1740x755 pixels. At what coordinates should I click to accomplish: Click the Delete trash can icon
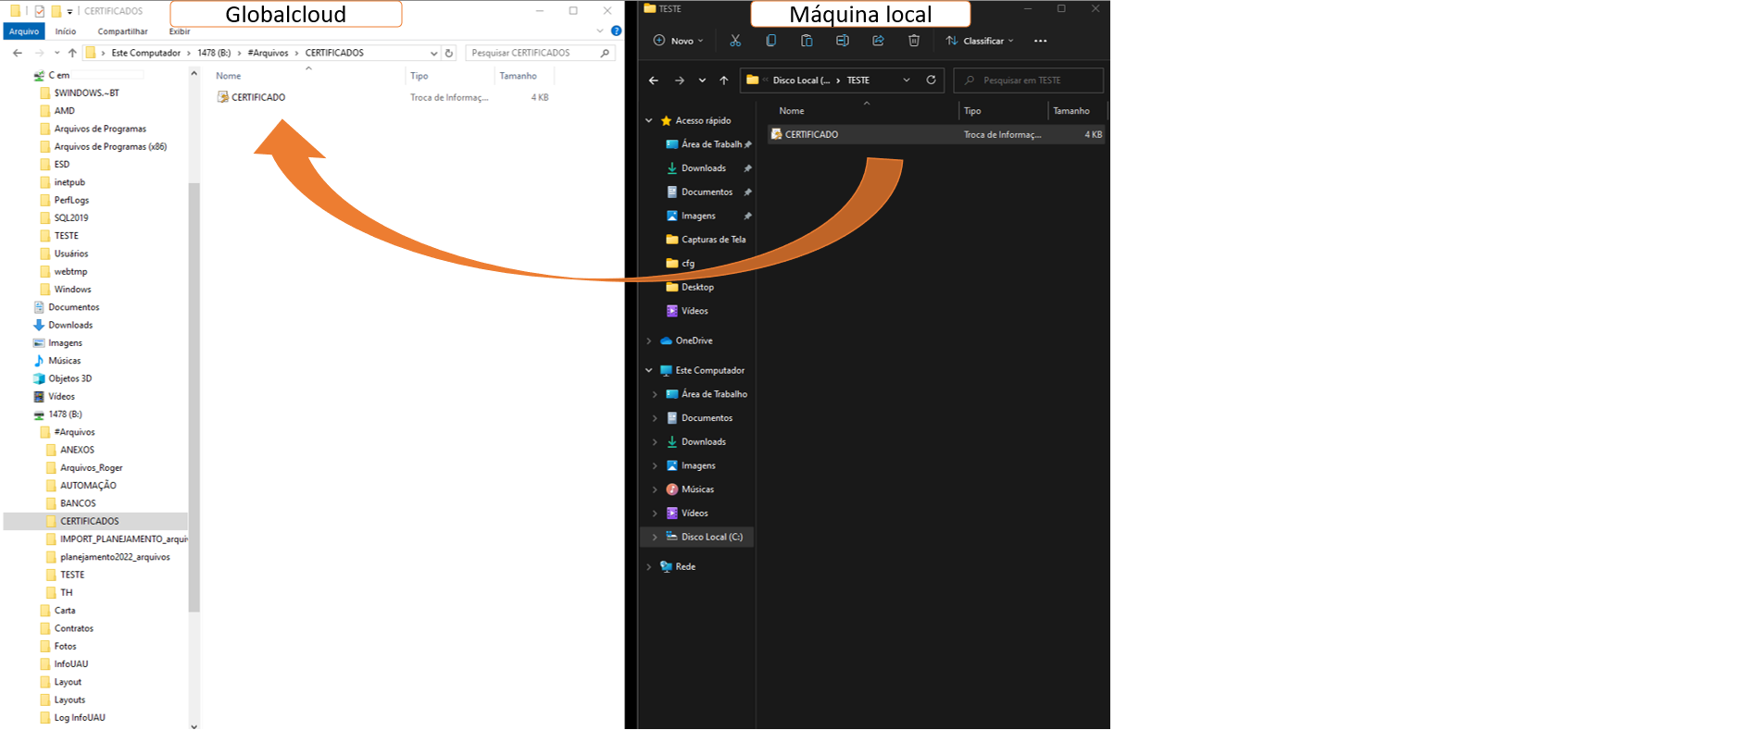click(914, 41)
